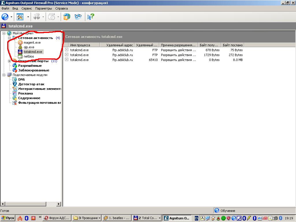Click the EN language indicator in tray
The height and width of the screenshot is (222, 296).
196,218
